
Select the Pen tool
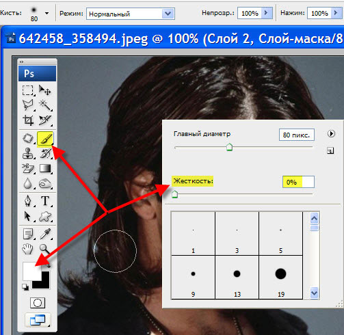tap(28, 201)
